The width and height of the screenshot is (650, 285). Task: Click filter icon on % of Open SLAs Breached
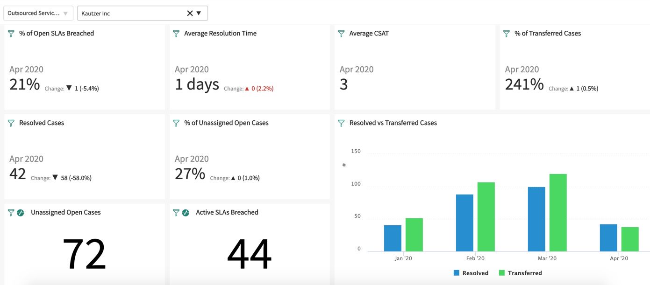[x=11, y=34]
